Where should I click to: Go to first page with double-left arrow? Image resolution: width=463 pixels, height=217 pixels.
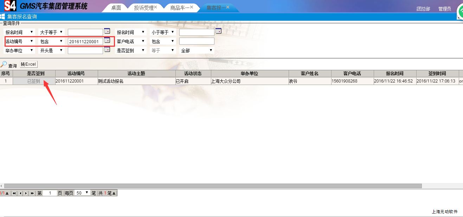click(14, 193)
